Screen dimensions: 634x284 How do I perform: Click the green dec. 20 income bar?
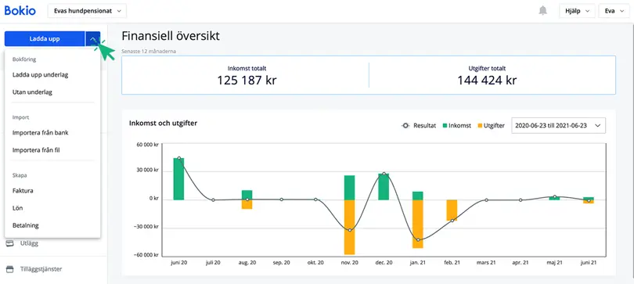[x=384, y=187]
